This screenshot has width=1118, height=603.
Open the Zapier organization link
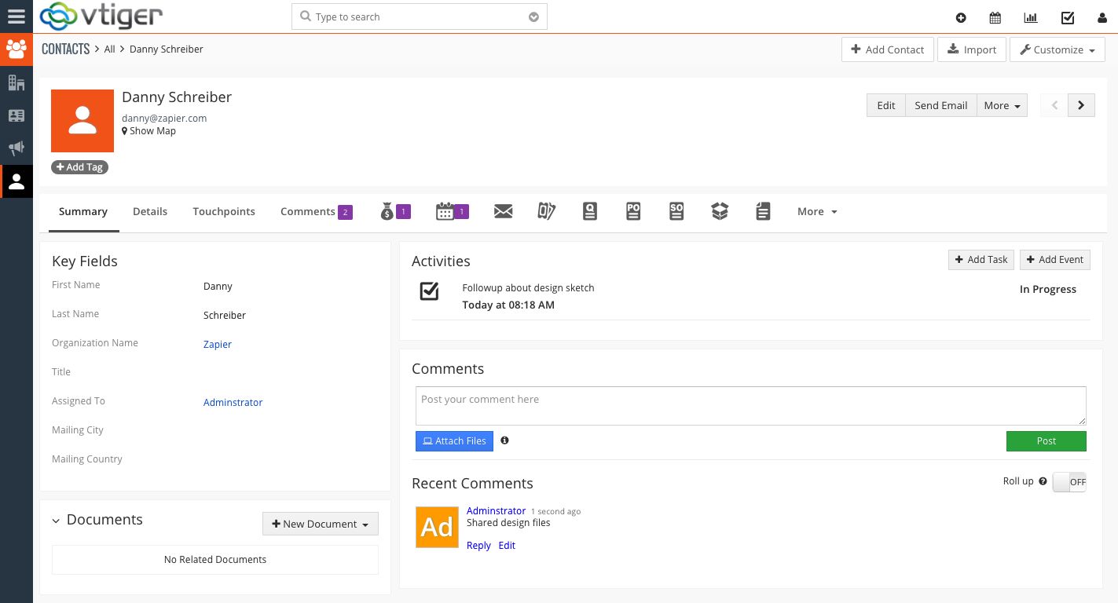218,344
